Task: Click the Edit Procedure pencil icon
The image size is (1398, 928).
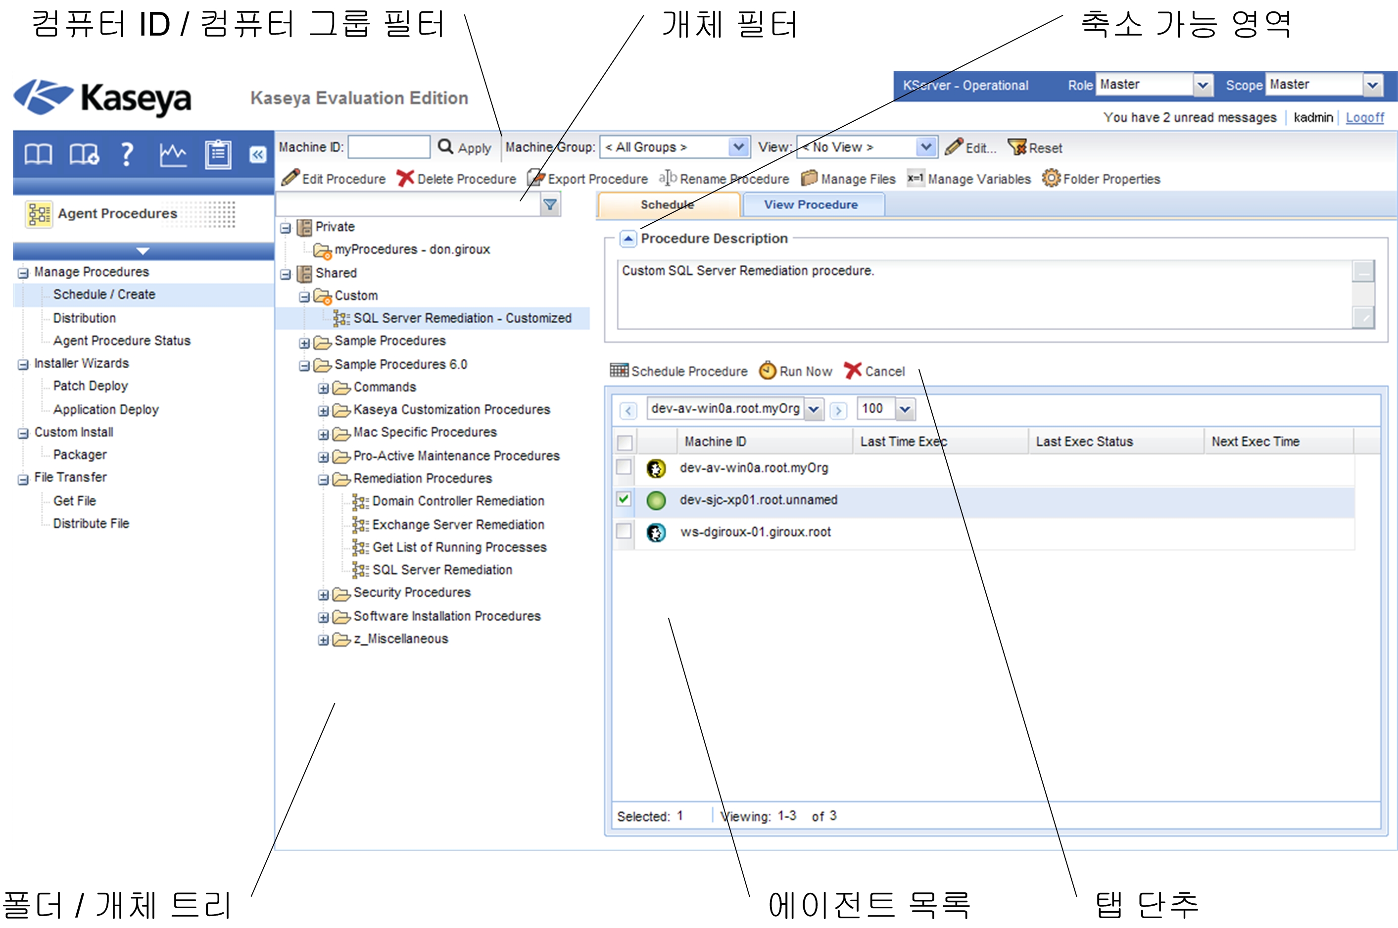Action: click(x=290, y=178)
